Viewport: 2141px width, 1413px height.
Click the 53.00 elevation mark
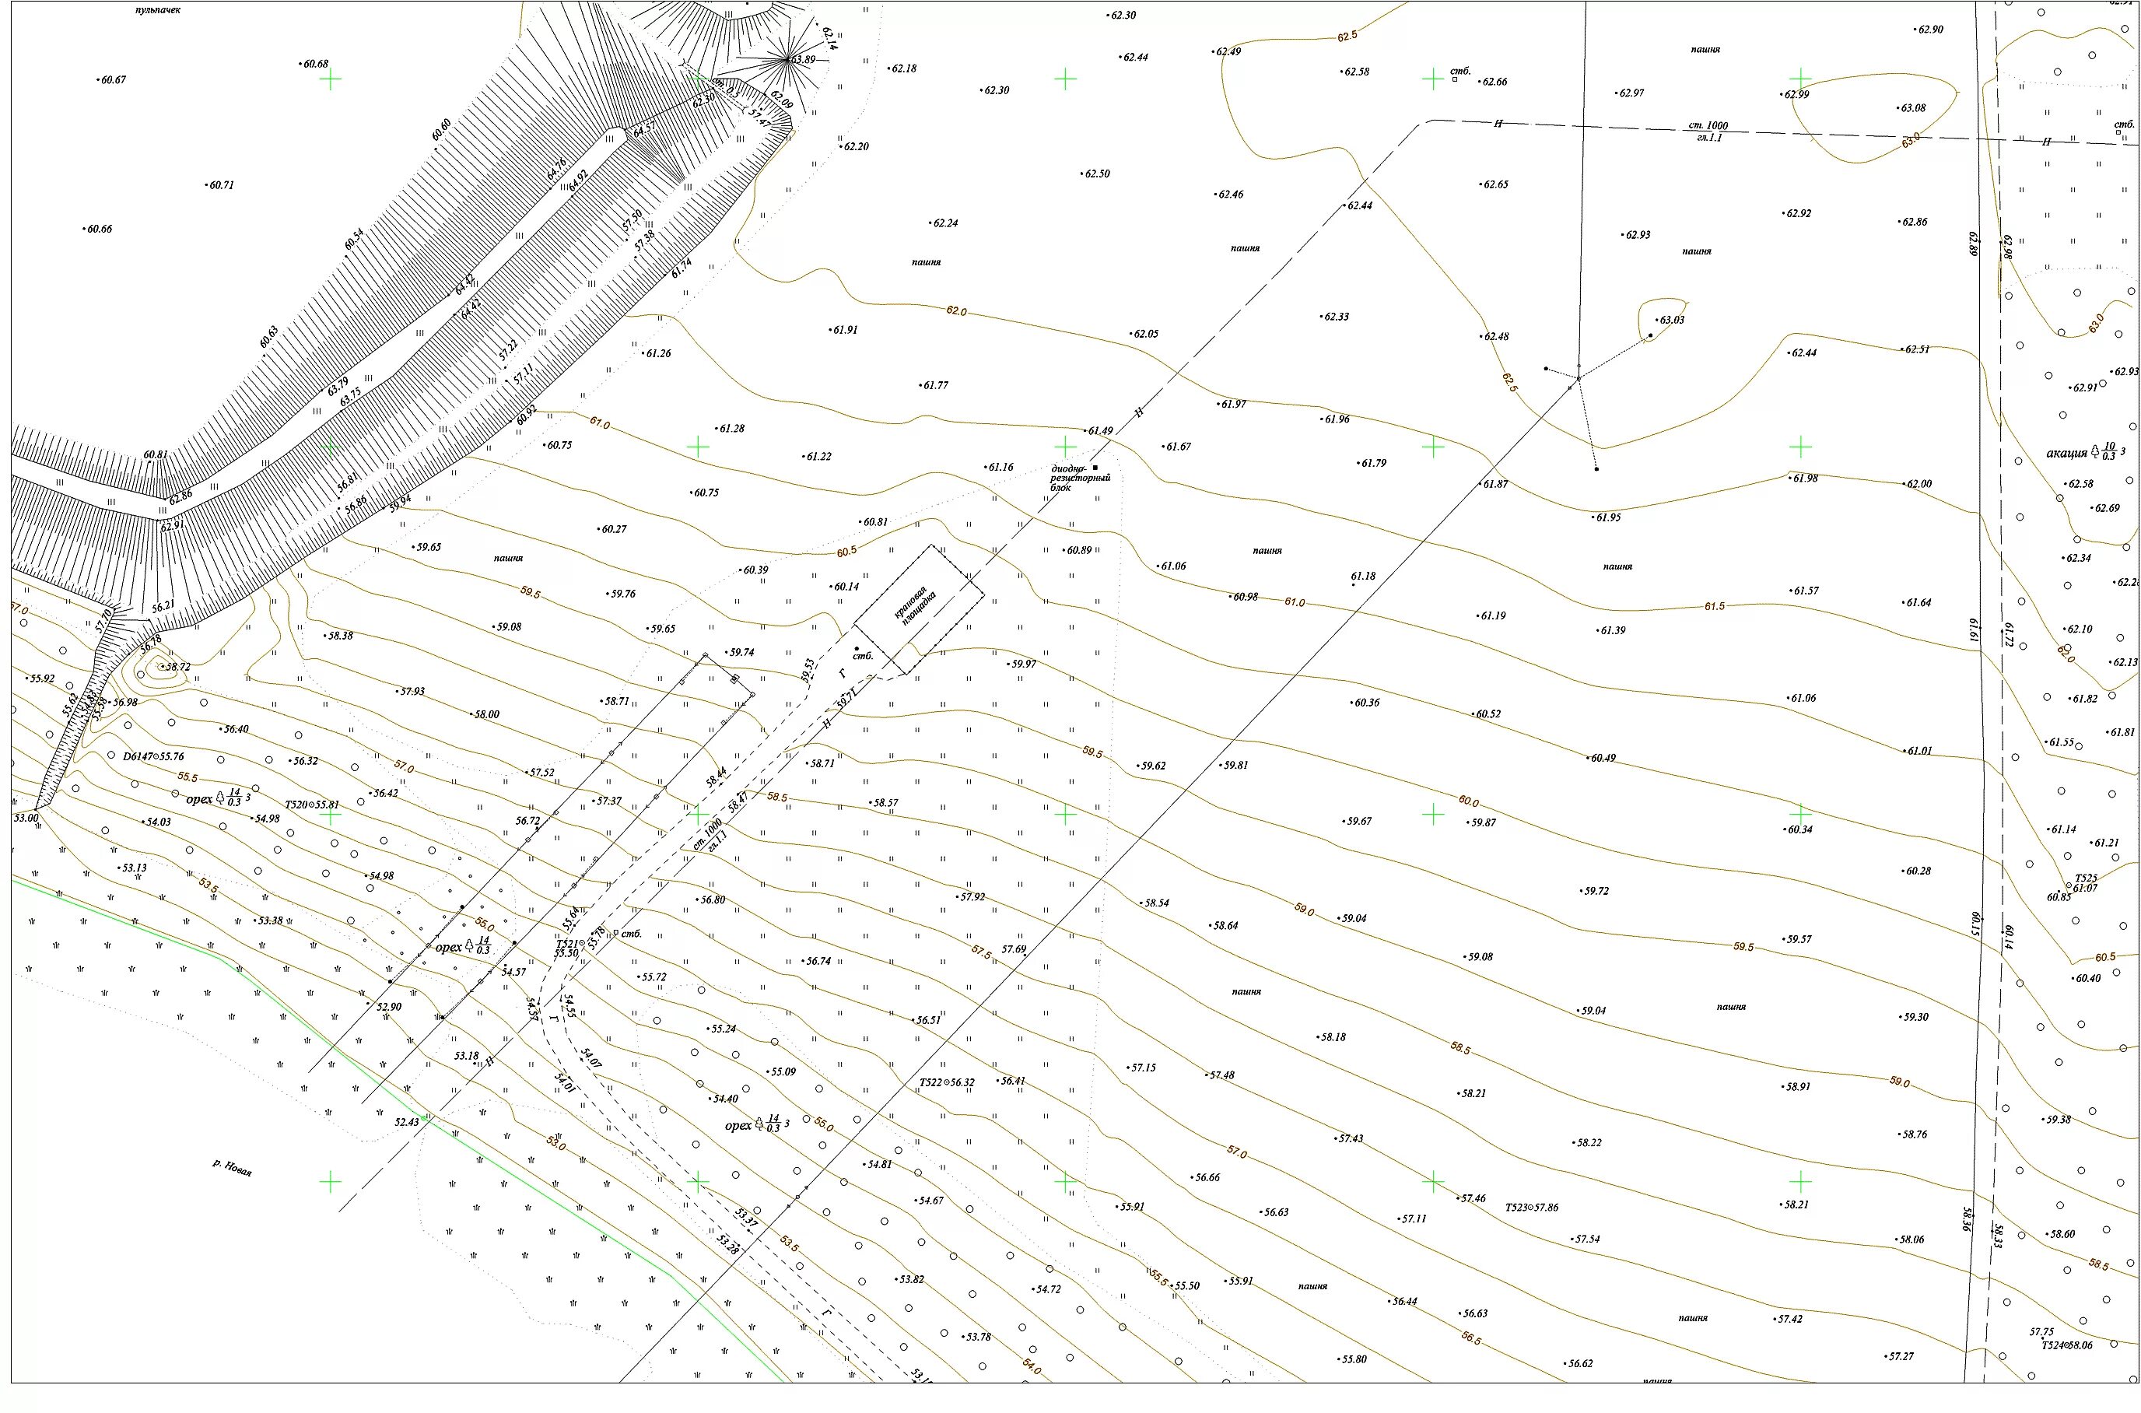click(26, 819)
